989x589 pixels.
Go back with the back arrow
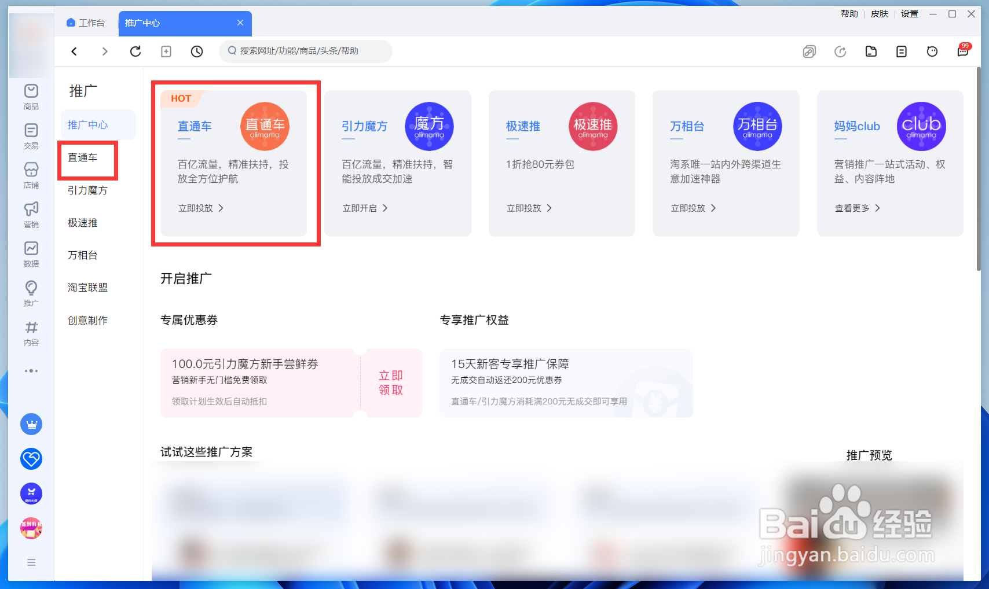[74, 51]
